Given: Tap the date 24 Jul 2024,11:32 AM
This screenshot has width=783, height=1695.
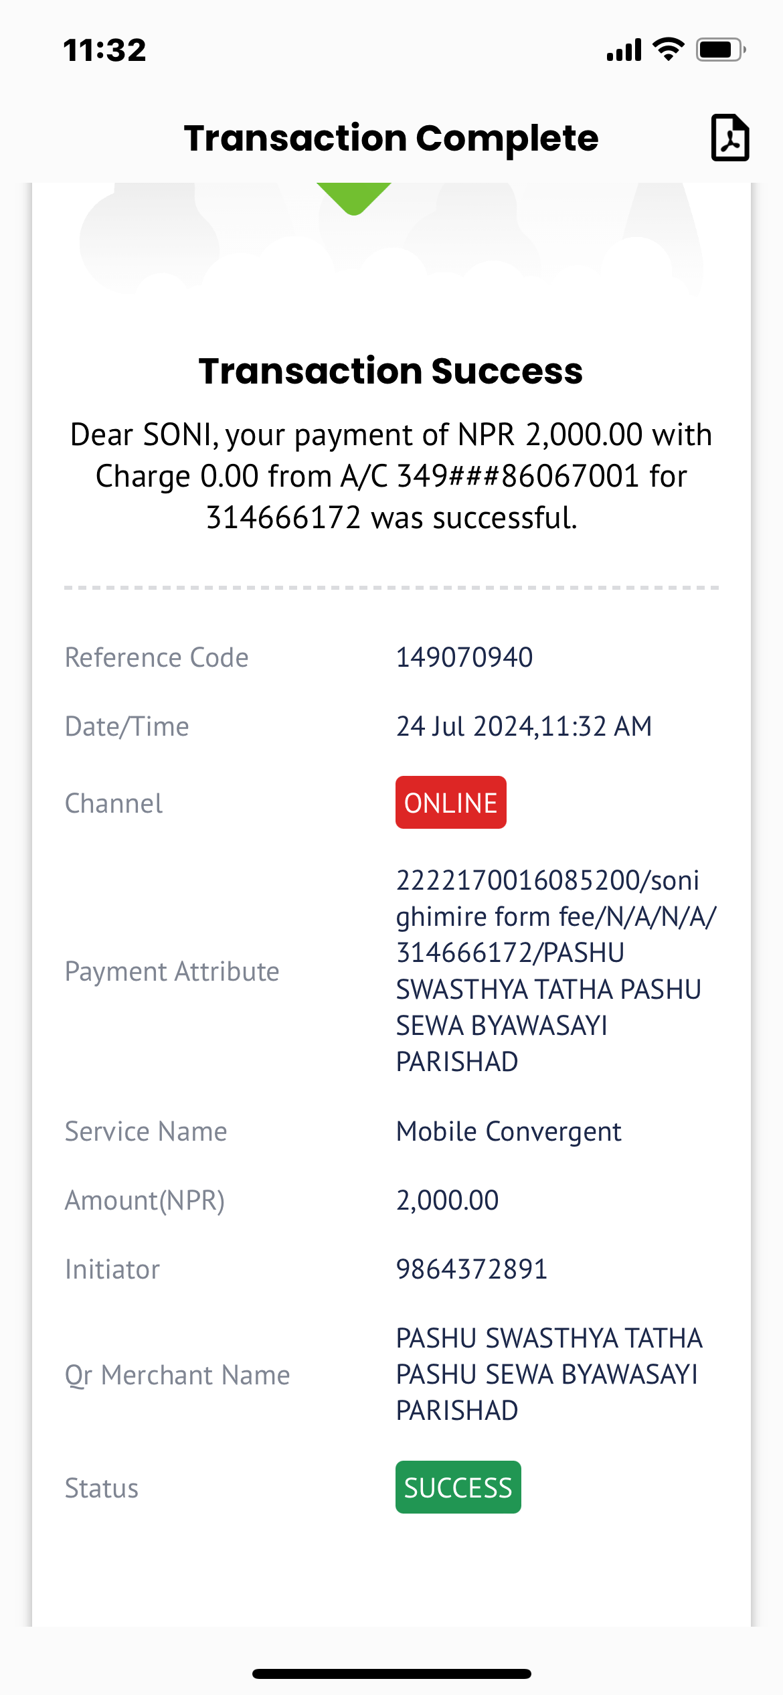Looking at the screenshot, I should [524, 726].
